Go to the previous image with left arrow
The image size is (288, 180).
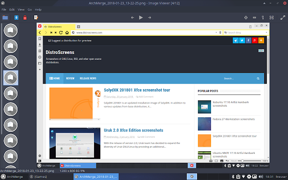(132, 18)
